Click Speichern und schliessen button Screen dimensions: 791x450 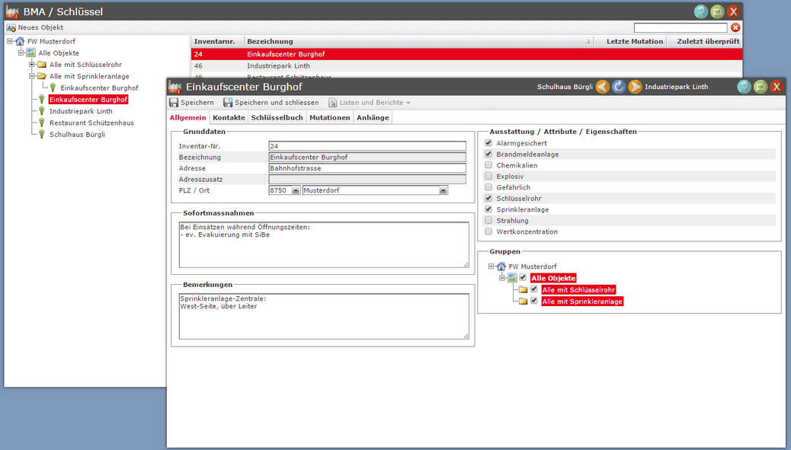(271, 103)
